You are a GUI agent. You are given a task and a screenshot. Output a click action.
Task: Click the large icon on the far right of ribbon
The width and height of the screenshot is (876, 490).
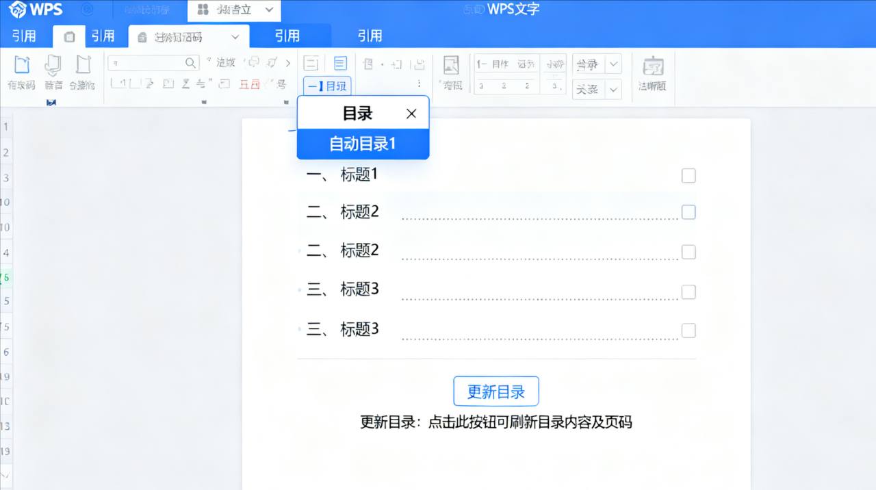coord(652,73)
